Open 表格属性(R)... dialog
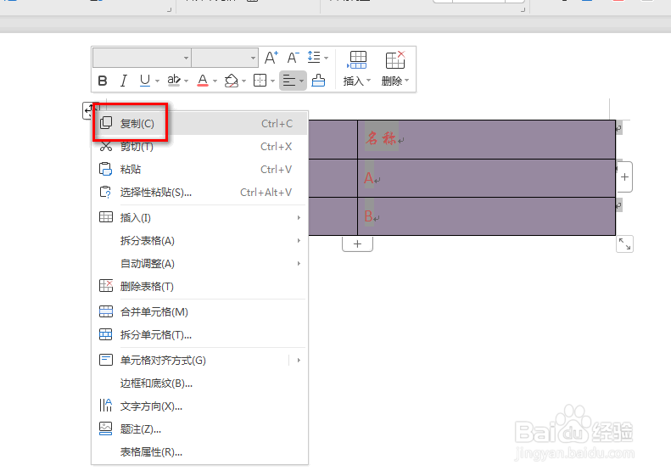Screen dimensions: 671x476 click(x=200, y=452)
